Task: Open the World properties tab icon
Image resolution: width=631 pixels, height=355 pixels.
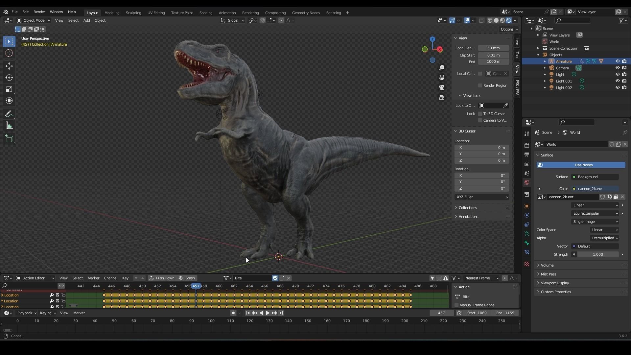Action: click(527, 182)
